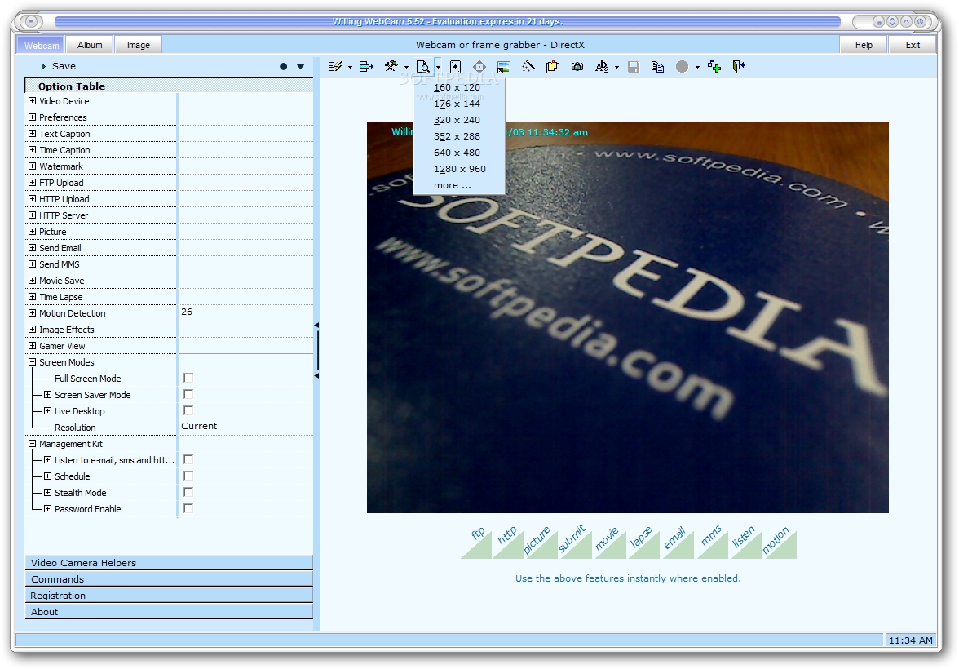959x669 pixels.
Task: Open the Registration panel
Action: click(169, 596)
